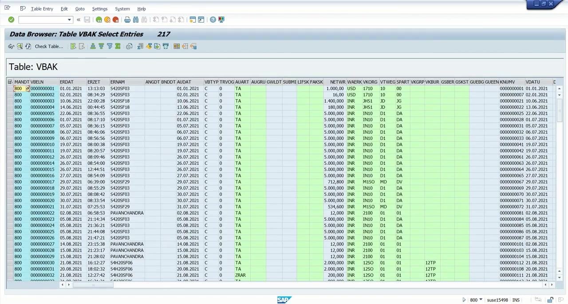568x304 pixels.
Task: Click the session menu icon at top left
Action: click(x=8, y=8)
